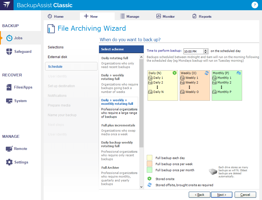
Task: Click the Weekly O entry
Action: point(190,92)
